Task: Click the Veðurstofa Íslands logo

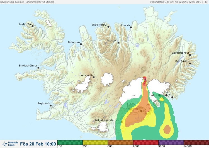Action: point(10,144)
